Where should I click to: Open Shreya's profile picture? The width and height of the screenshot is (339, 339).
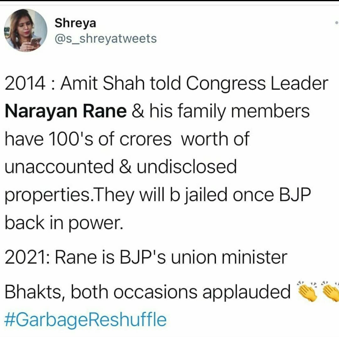(x=25, y=30)
